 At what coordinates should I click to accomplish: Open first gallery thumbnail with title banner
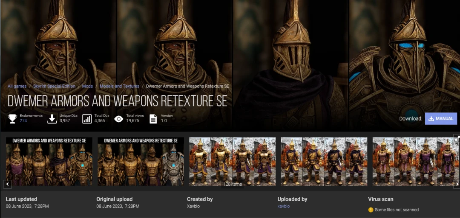pyautogui.click(x=49, y=162)
